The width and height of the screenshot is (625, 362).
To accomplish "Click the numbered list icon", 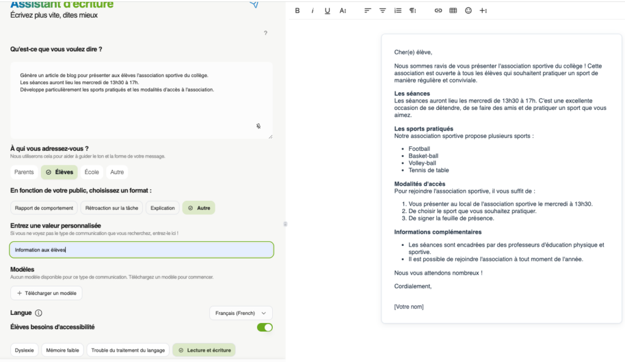I will tap(398, 10).
